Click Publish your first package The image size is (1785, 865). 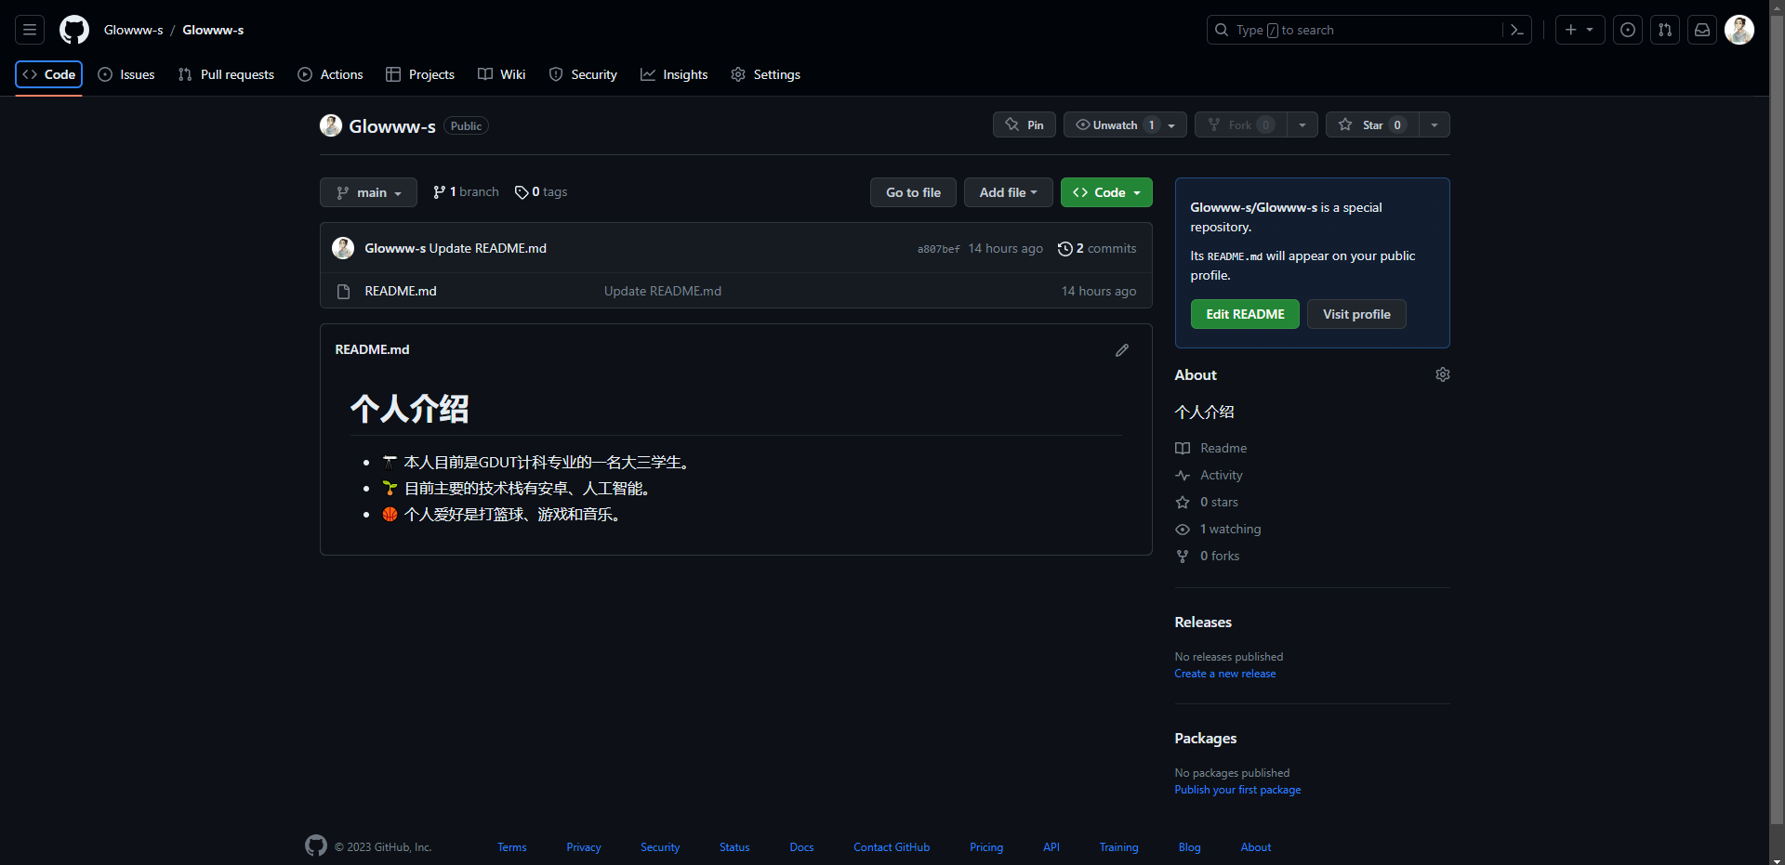1237,790
